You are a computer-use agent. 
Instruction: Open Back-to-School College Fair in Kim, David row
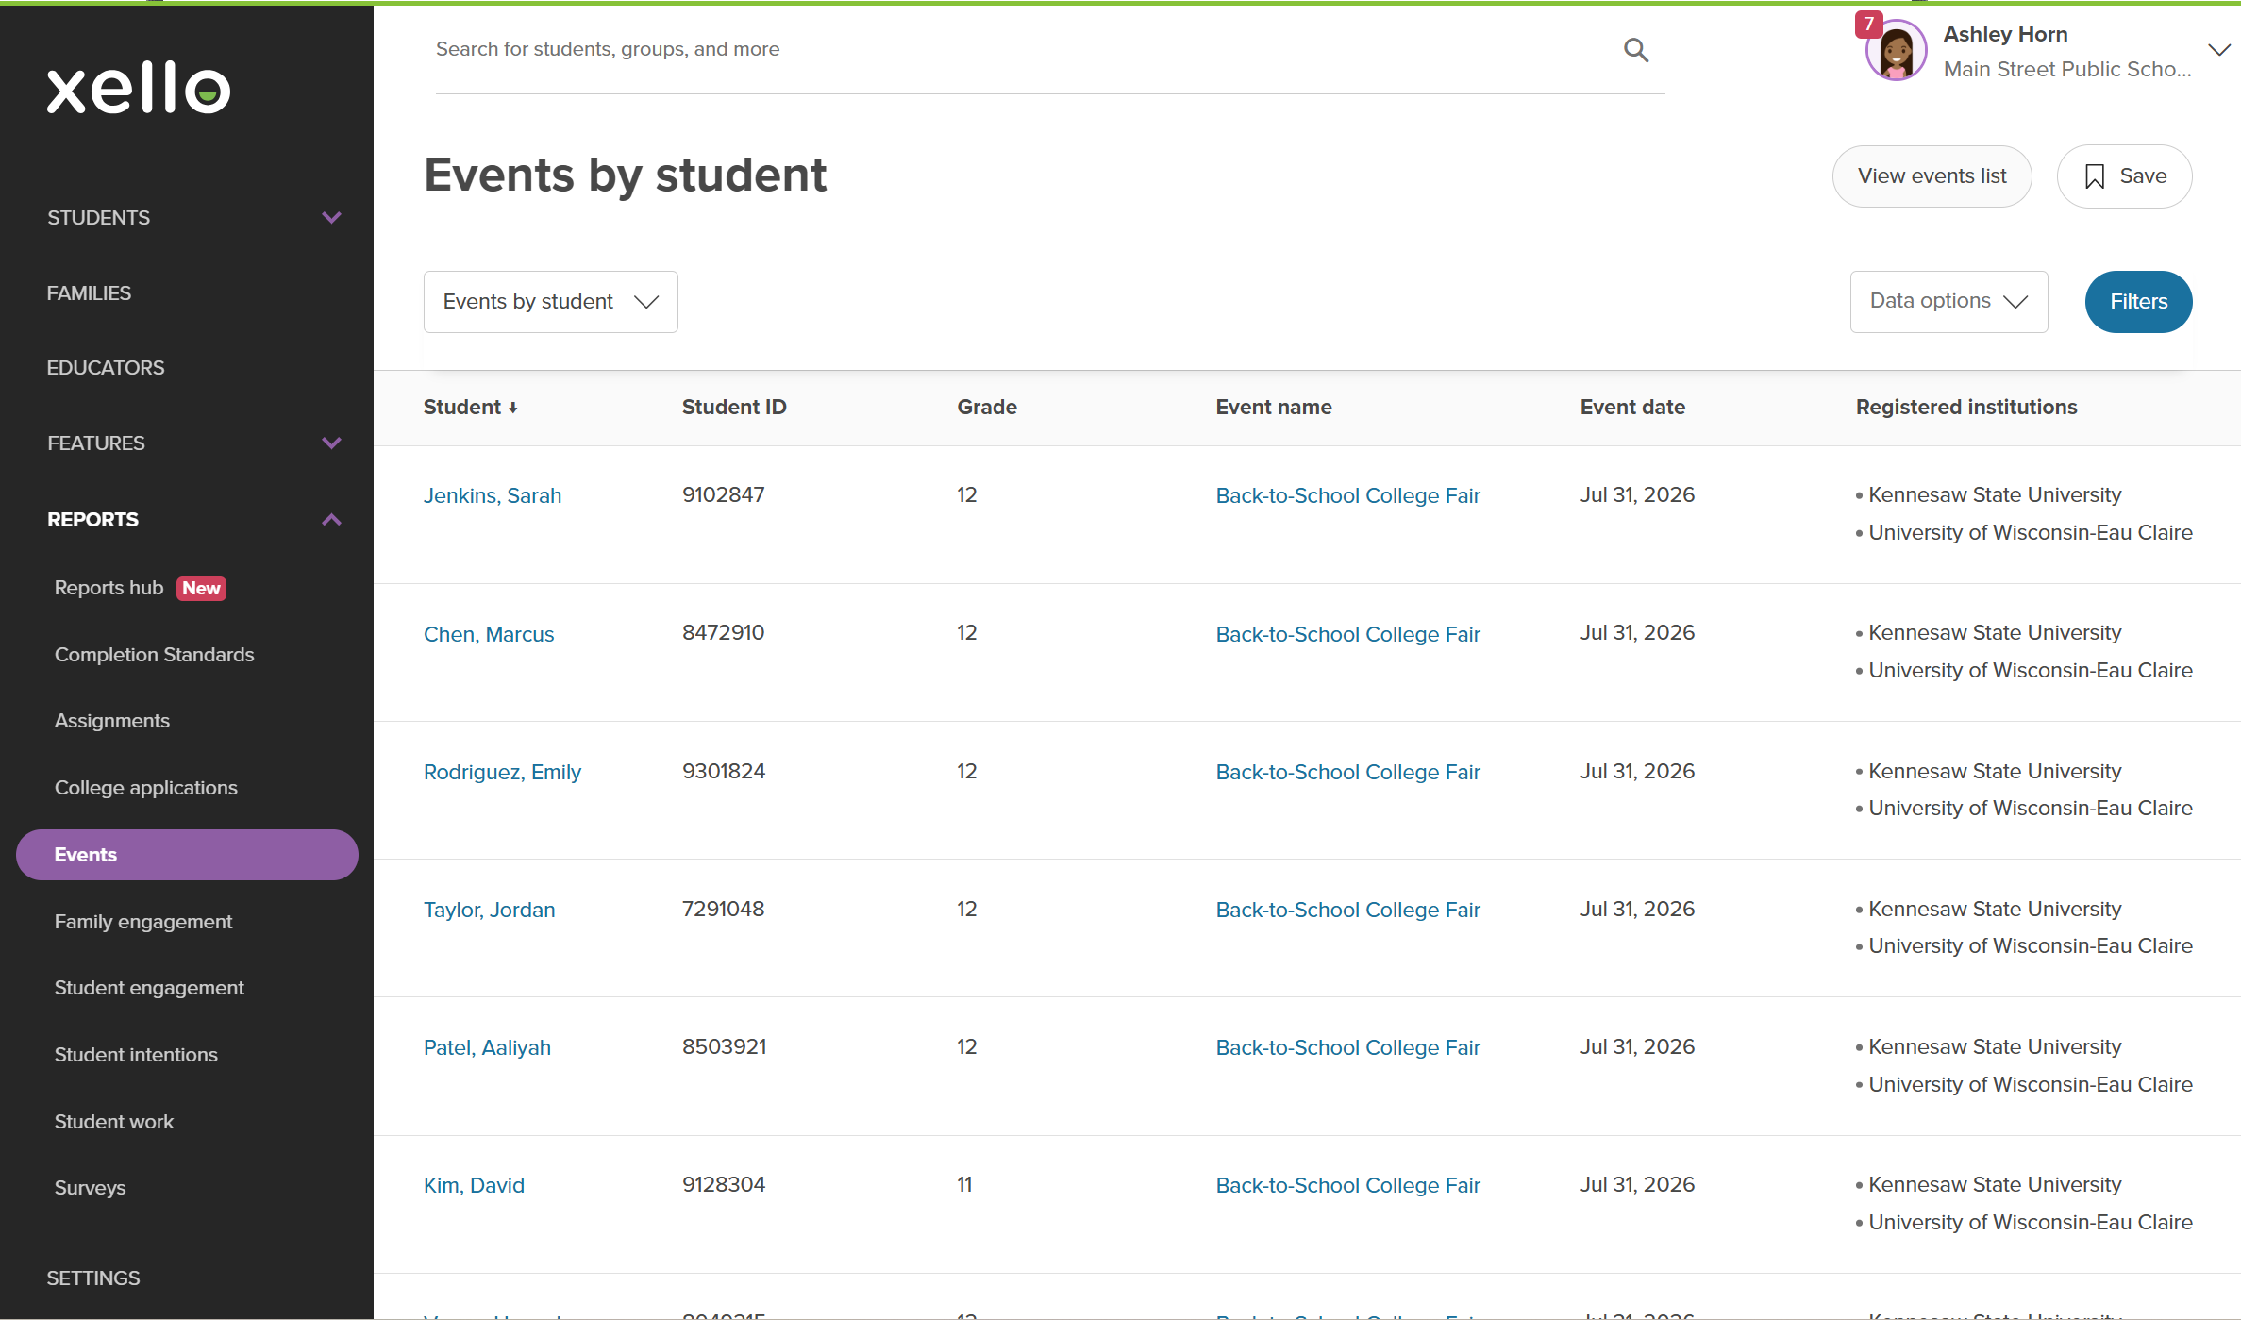pyautogui.click(x=1347, y=1186)
